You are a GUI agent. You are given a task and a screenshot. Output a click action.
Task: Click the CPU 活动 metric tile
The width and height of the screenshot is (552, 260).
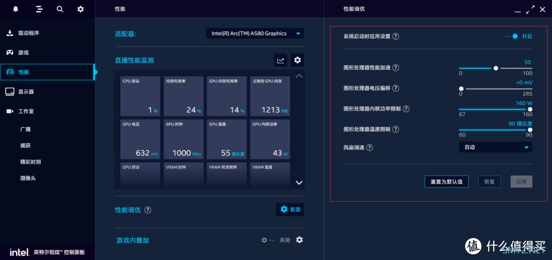(x=140, y=96)
